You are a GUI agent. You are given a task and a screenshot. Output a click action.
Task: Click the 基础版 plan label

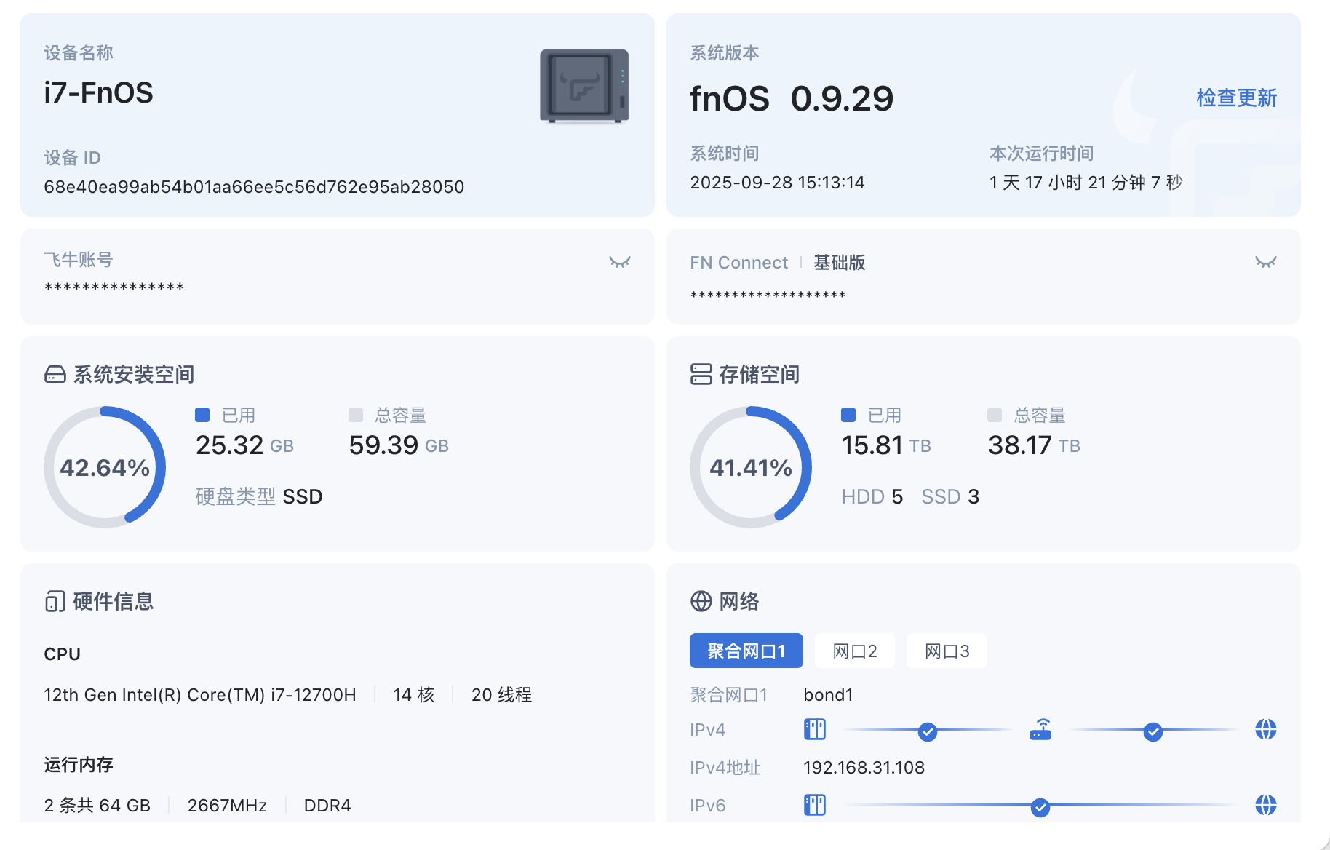[839, 263]
